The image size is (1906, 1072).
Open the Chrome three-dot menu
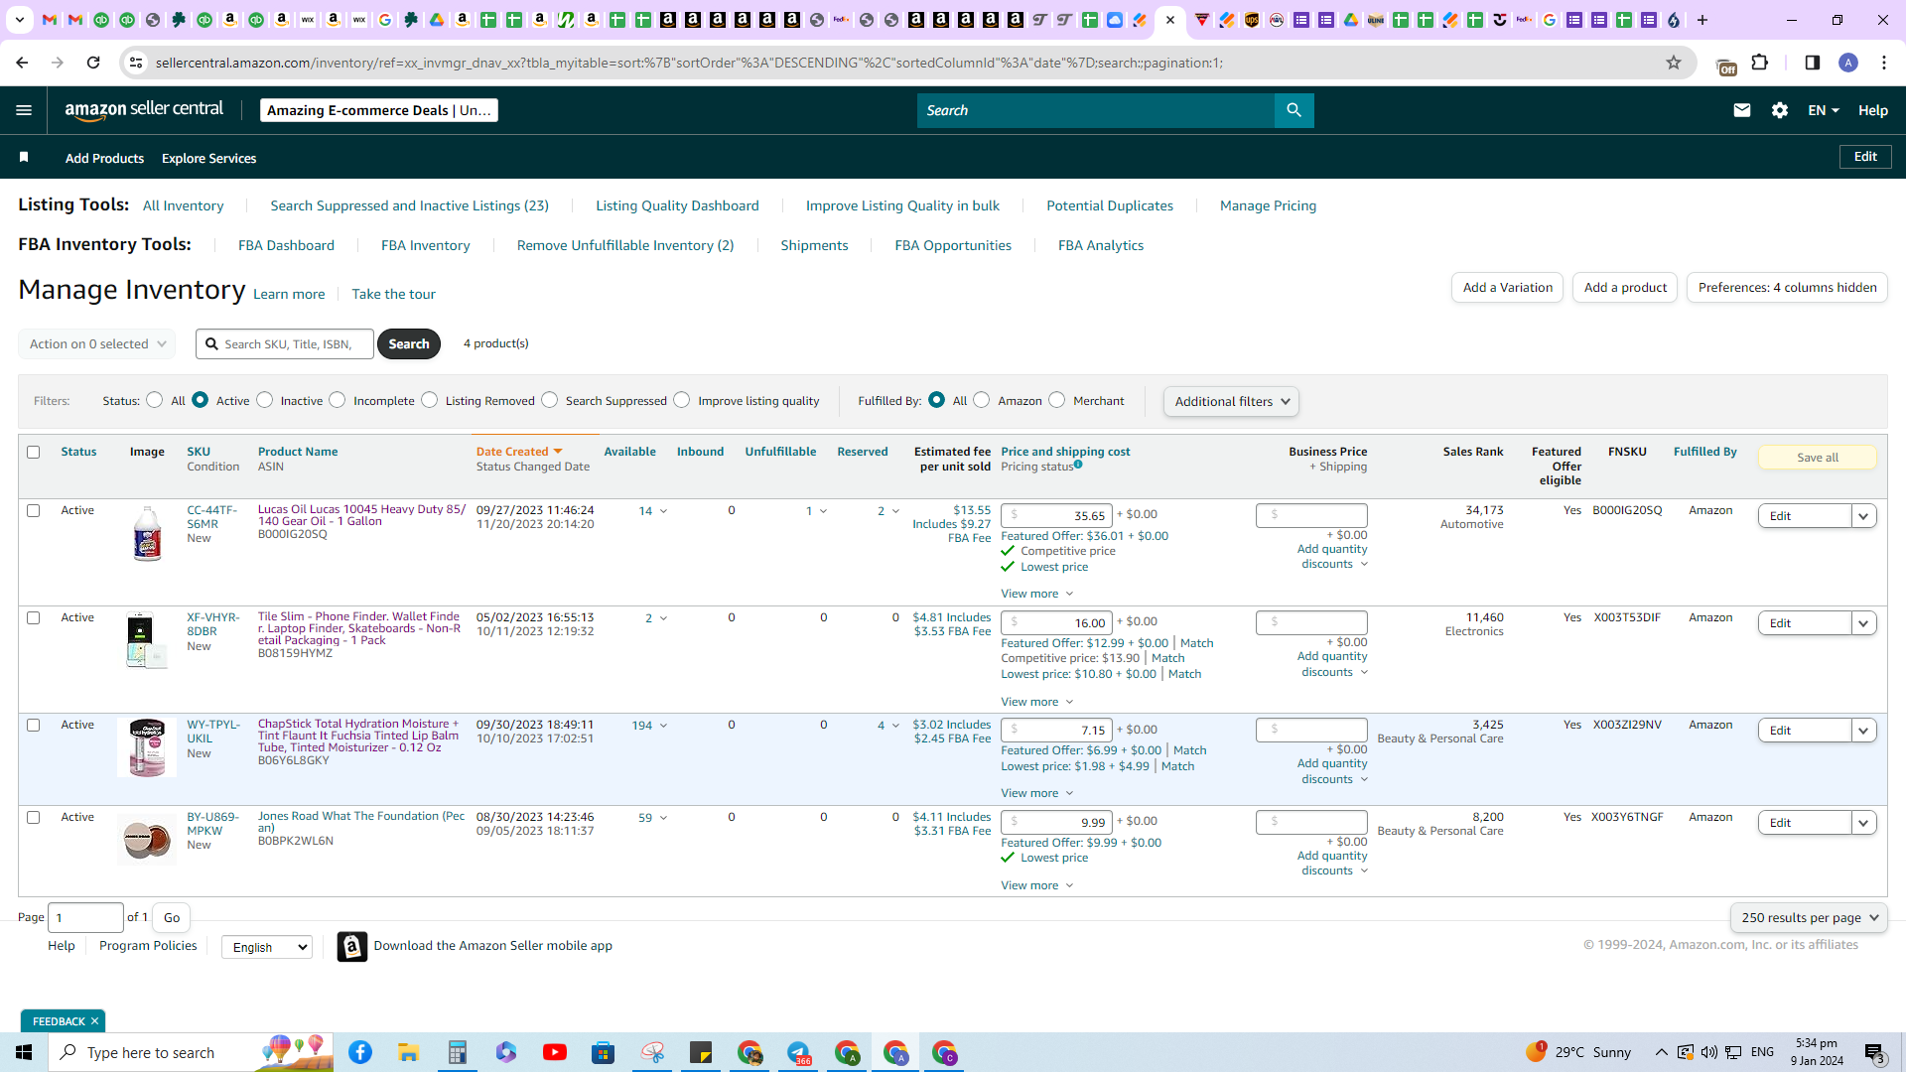coord(1884,63)
